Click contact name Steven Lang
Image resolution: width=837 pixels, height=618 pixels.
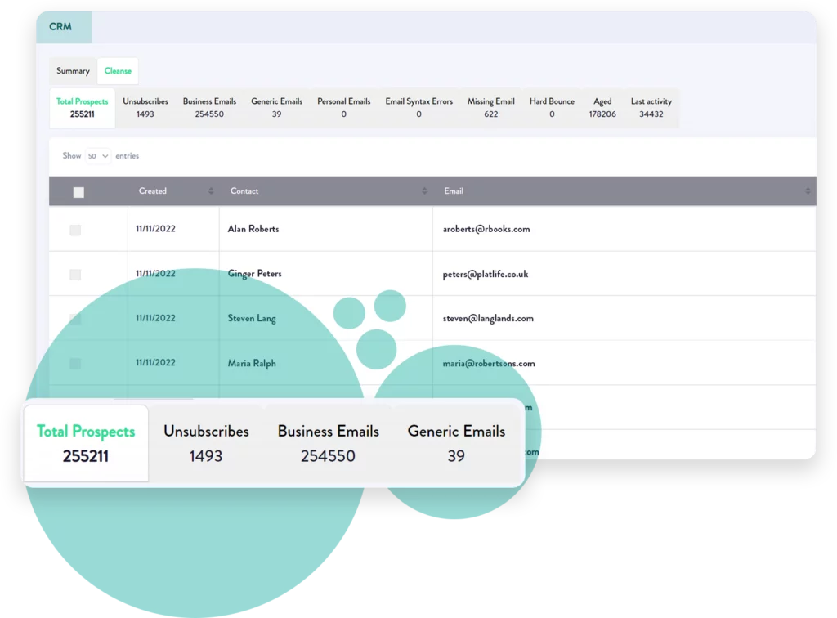click(x=252, y=319)
